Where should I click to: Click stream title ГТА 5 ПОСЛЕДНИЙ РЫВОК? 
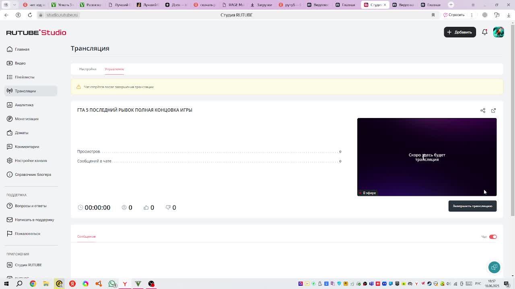(134, 110)
